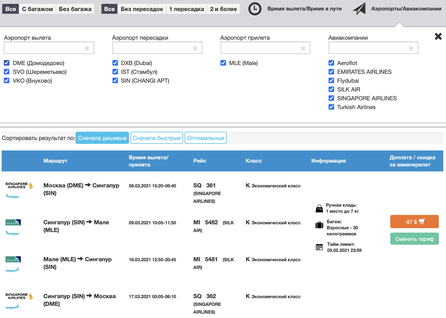Click the orange -97 $ cart button
Screen dimensions: 446x318
414,222
